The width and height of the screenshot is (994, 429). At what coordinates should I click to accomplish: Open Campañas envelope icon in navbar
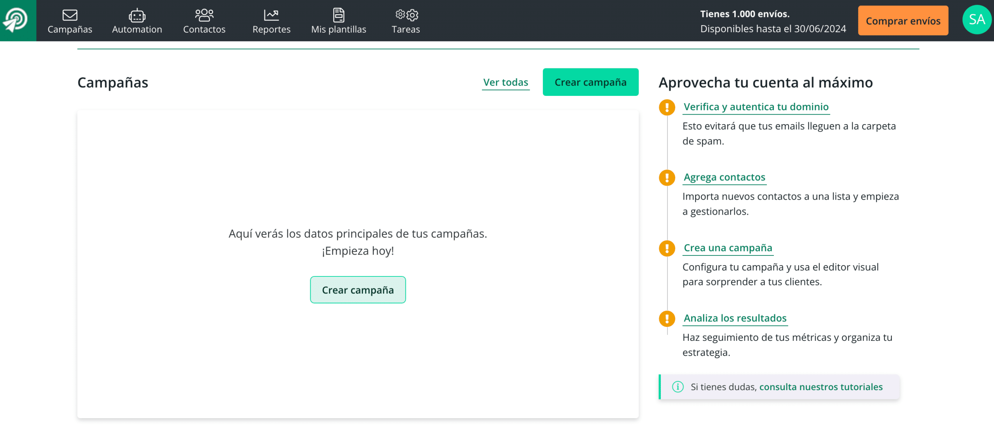pyautogui.click(x=70, y=15)
